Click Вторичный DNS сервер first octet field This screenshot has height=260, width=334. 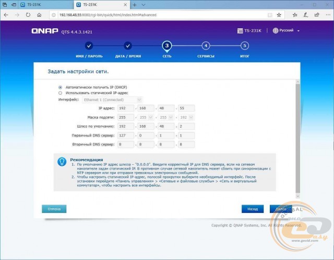point(126,144)
